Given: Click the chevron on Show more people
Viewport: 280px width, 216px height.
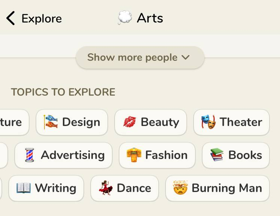Looking at the screenshot, I should [x=185, y=57].
